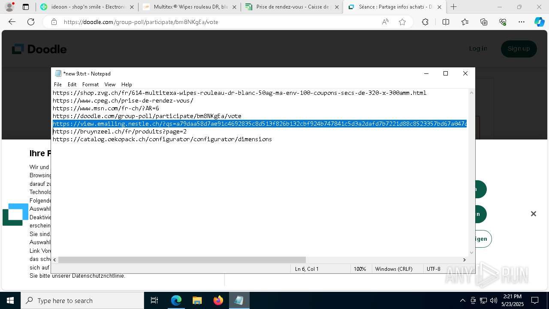Open Windows Start menu
Image resolution: width=549 pixels, height=309 pixels.
[10, 300]
